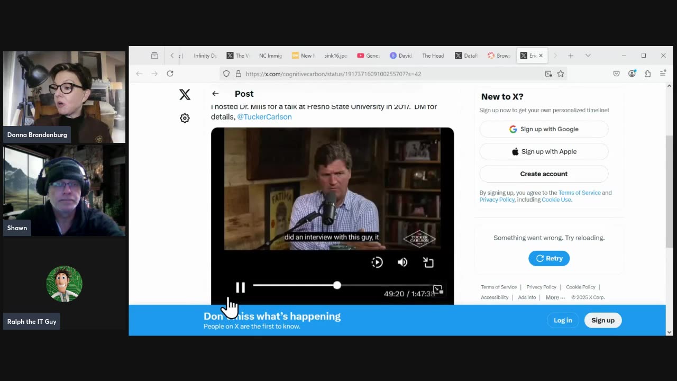Click Ralph the IT Guy's avatar
The height and width of the screenshot is (381, 677).
(x=64, y=284)
